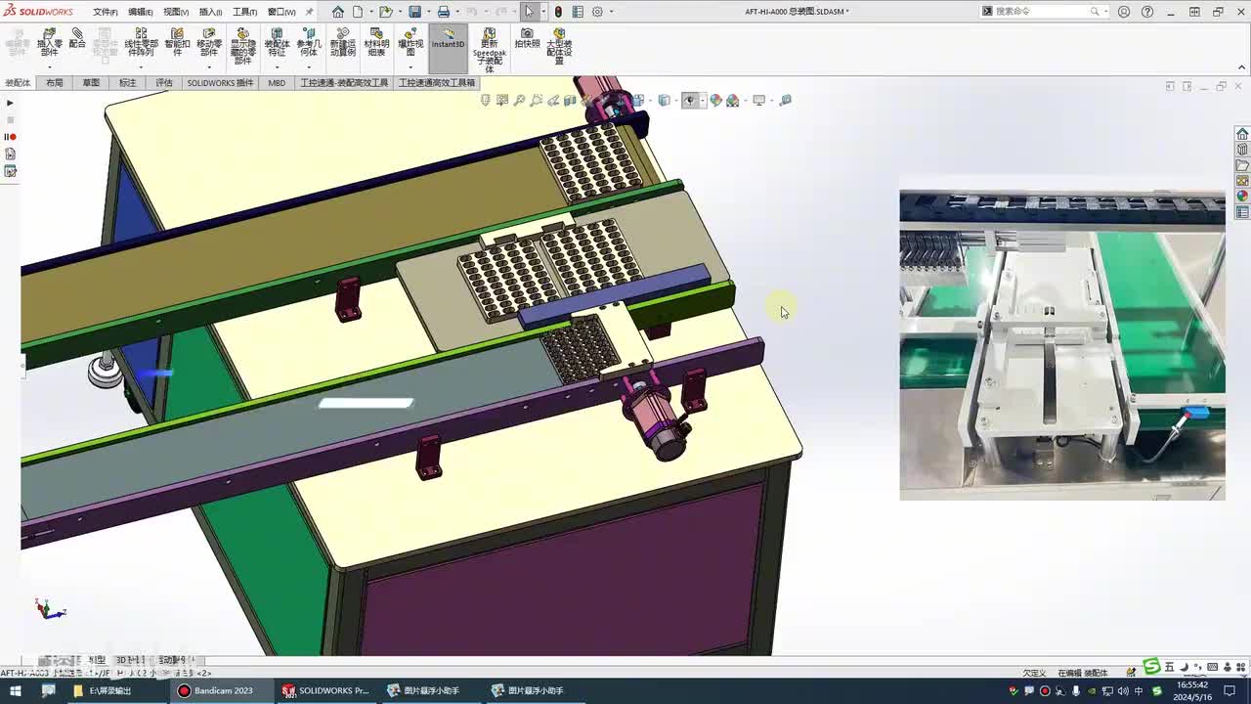This screenshot has height=704, width=1251.
Task: Open Linear Component Pattern (线性零部件阵列)
Action: [141, 42]
